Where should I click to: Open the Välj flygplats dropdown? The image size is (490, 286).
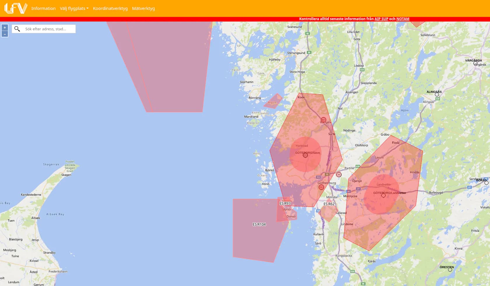point(74,8)
